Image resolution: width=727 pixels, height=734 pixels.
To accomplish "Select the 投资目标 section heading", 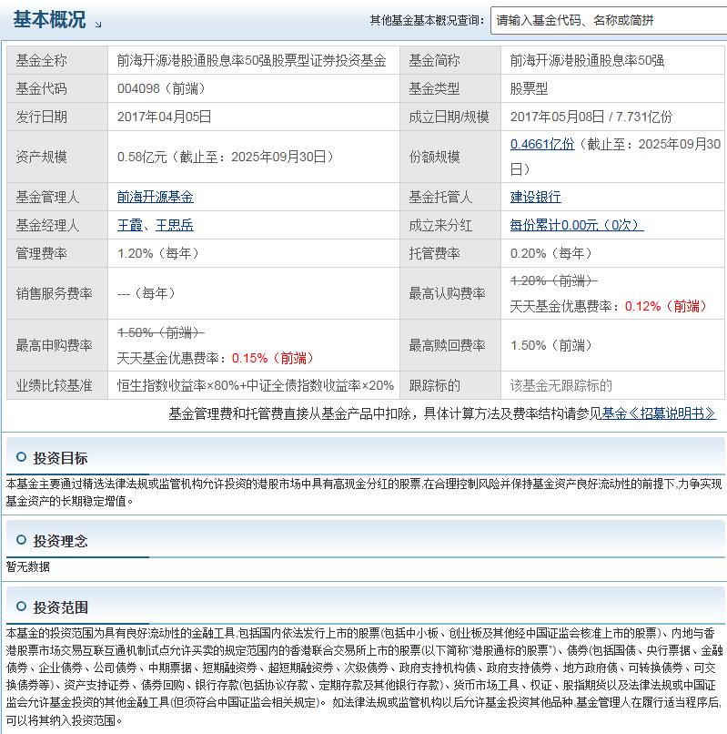I will pyautogui.click(x=60, y=458).
